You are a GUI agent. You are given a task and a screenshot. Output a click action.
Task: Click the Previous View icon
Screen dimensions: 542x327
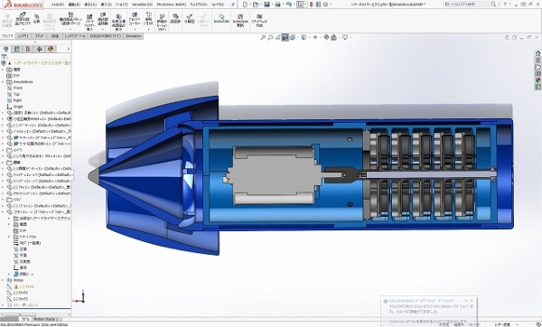tap(277, 37)
